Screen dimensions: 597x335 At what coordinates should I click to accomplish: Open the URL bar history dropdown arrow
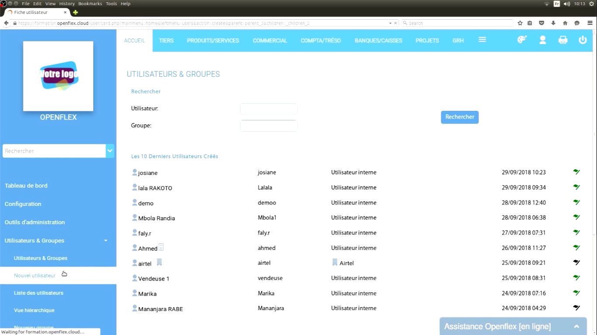click(390, 23)
